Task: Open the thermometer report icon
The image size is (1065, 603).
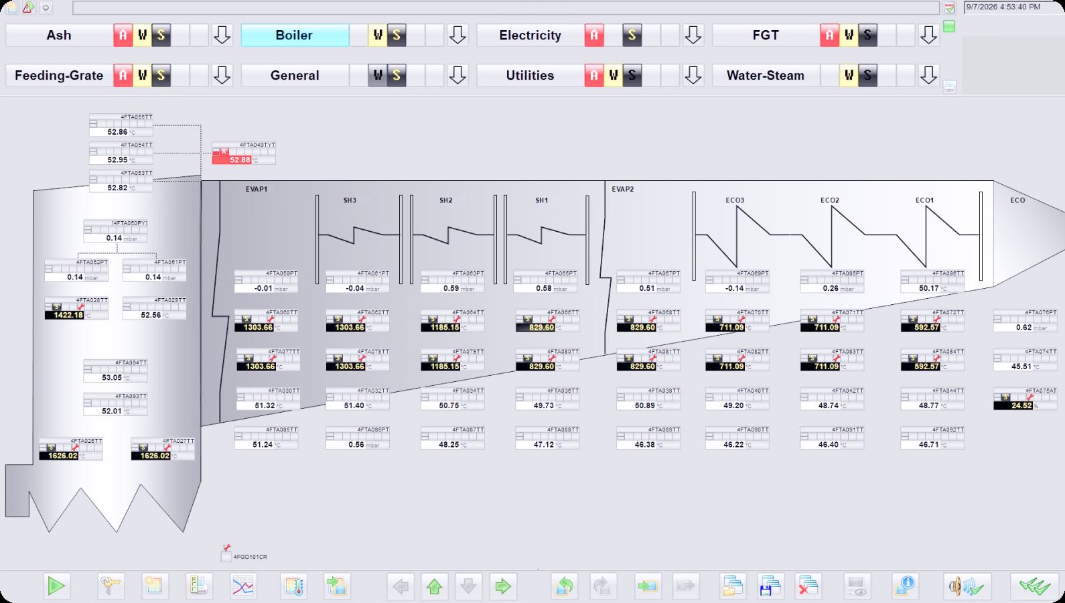Action: click(294, 586)
